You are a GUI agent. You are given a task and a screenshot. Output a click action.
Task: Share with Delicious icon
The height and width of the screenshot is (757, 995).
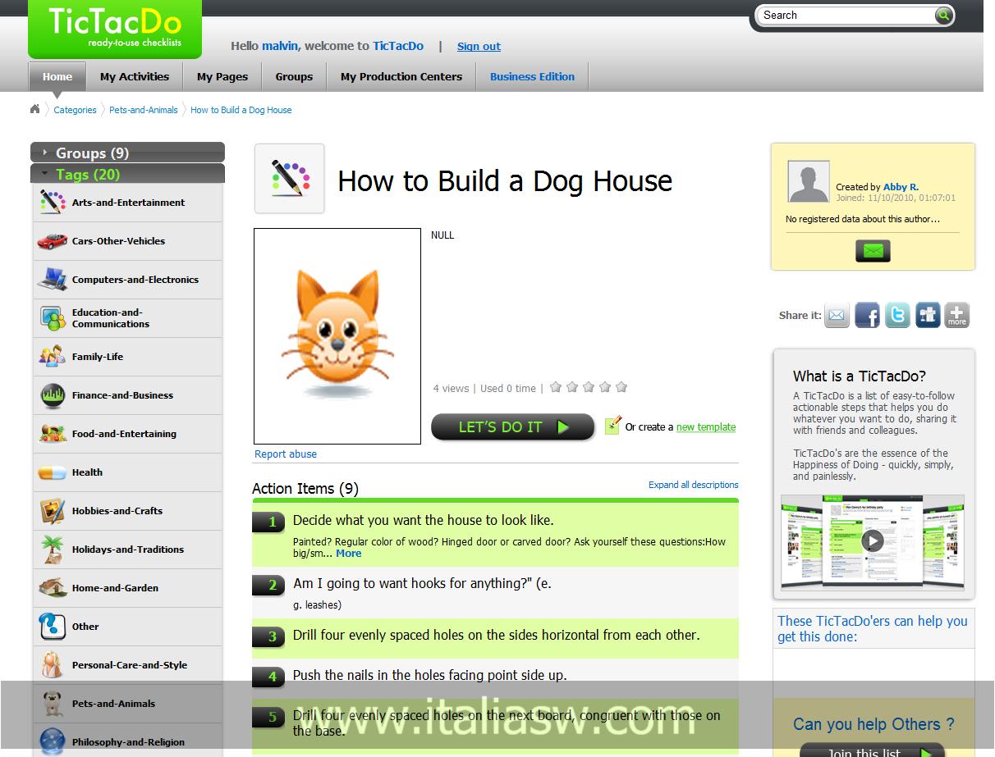(x=928, y=315)
